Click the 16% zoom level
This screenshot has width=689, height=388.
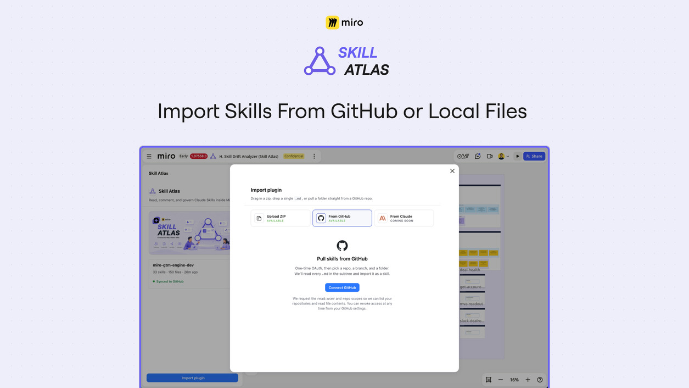click(514, 380)
